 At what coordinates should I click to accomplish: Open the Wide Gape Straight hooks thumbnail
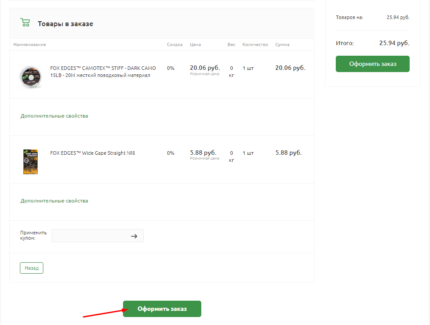(31, 162)
